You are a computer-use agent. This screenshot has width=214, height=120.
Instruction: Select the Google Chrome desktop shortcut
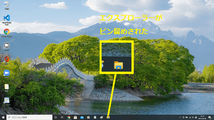[x=7, y=33]
